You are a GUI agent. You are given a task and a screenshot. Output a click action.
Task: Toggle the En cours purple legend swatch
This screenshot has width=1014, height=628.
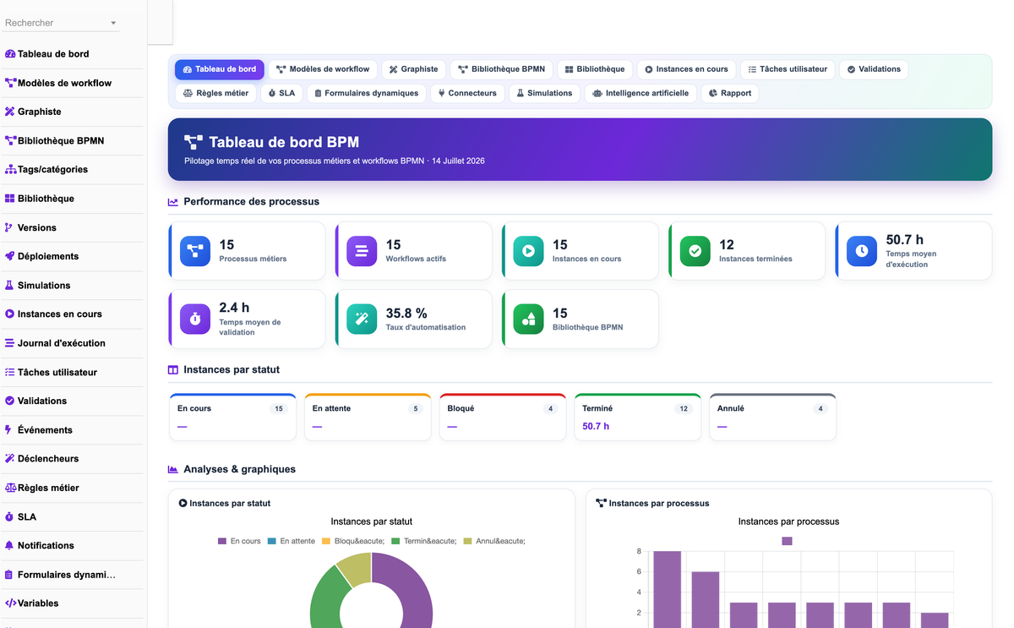(x=222, y=541)
